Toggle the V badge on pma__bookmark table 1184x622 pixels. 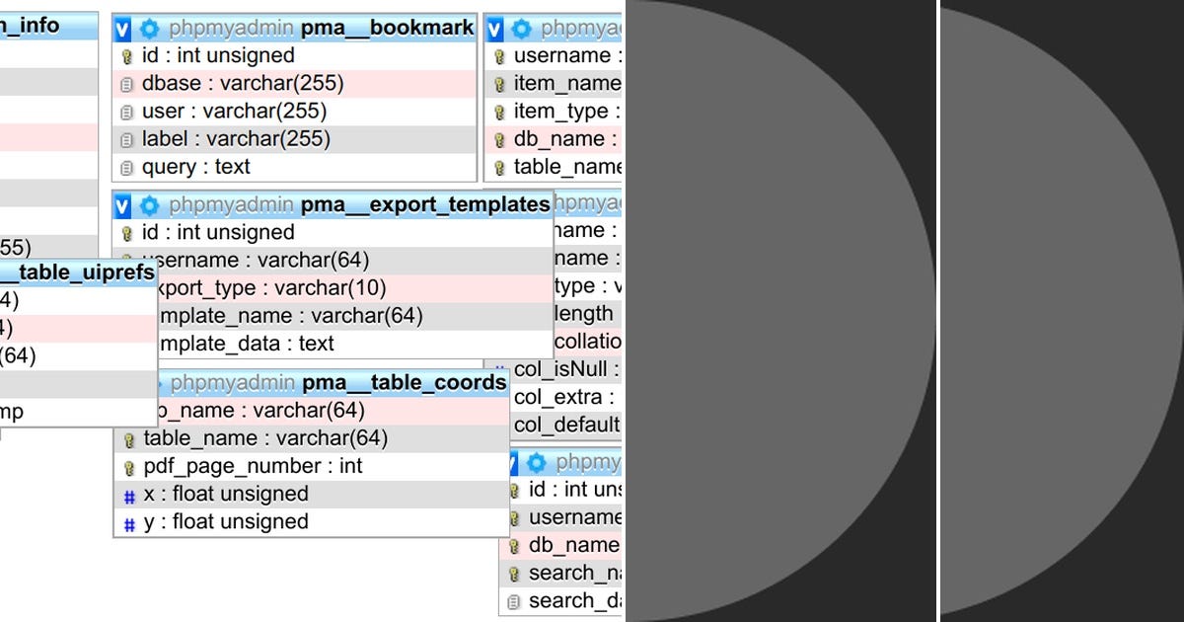coord(122,28)
